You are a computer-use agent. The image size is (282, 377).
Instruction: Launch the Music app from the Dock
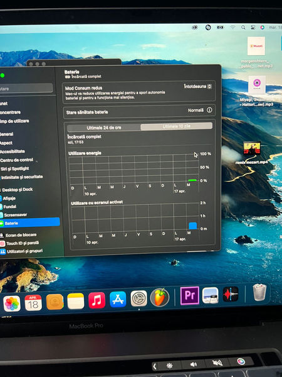pyautogui.click(x=97, y=300)
